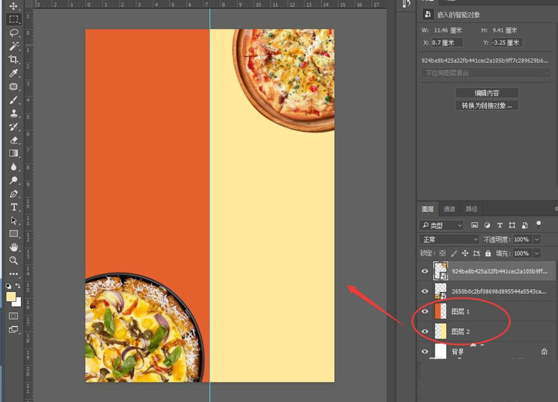Viewport: 558px width, 402px height.
Task: Open the 类型 layer filter dropdown
Action: [x=442, y=225]
